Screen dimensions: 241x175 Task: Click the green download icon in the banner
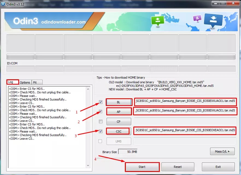click(x=158, y=21)
